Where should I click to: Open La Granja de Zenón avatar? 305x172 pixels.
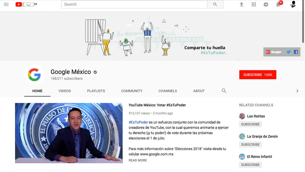pyautogui.click(x=242, y=136)
